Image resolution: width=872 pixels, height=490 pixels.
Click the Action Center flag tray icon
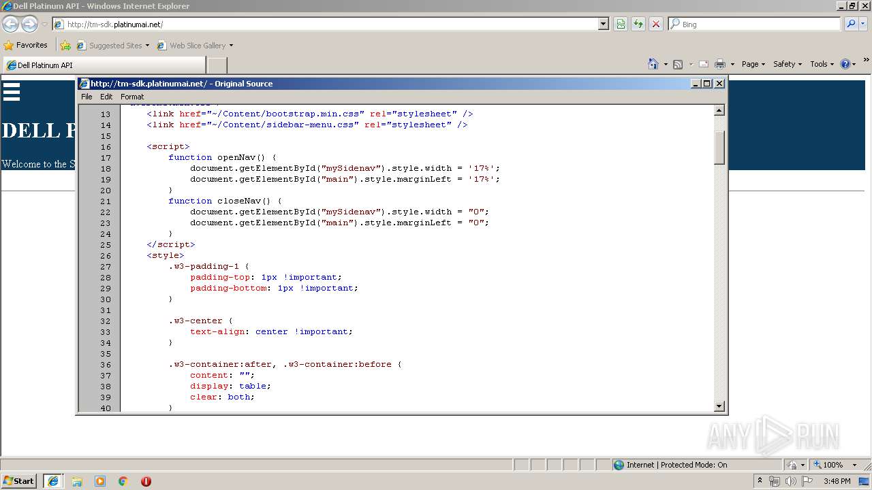point(807,481)
